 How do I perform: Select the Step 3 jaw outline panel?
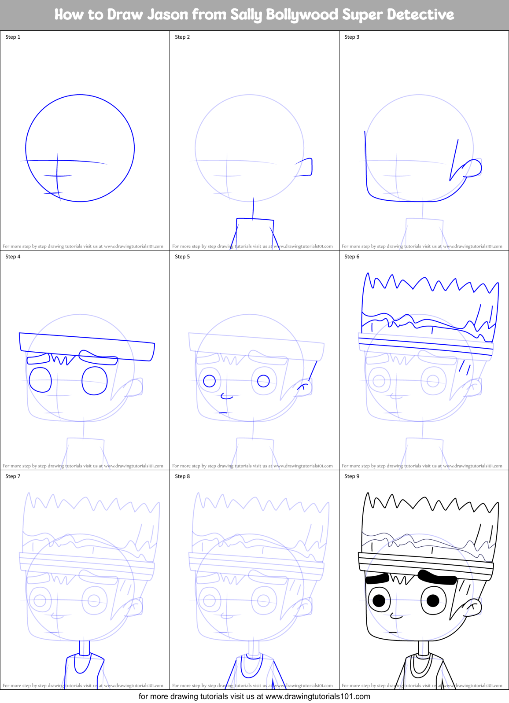pyautogui.click(x=424, y=140)
